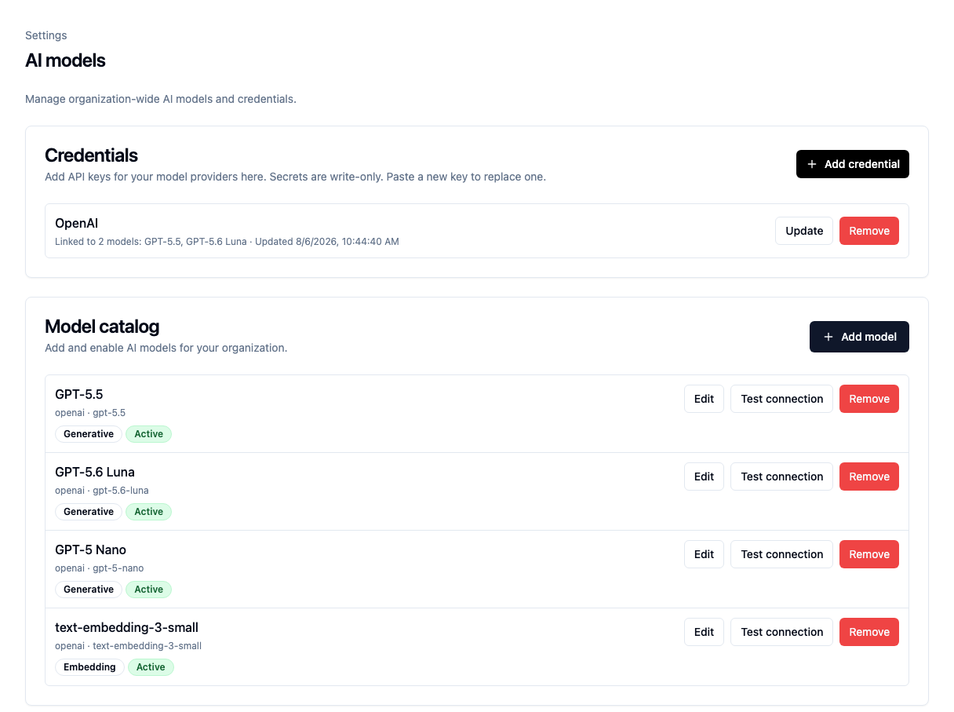Click the 'Manage organization-wide AI models' description
Viewport: 954px width, 712px height.
click(x=161, y=99)
